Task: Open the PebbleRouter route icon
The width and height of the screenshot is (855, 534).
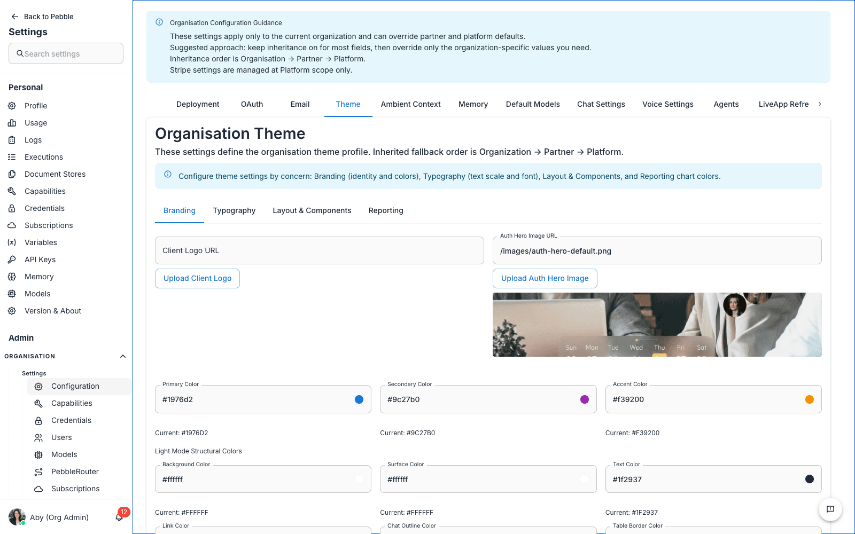Action: [x=38, y=472]
